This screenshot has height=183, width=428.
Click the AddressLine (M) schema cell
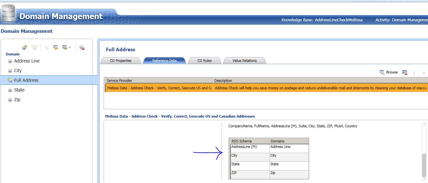[x=250, y=148]
